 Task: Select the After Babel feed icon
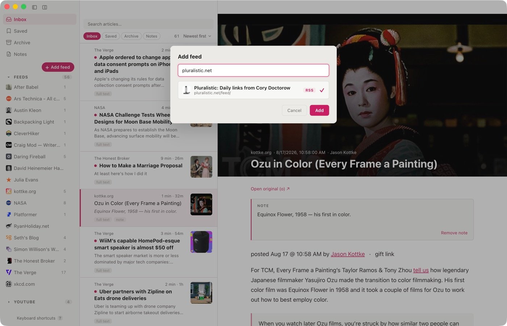click(9, 87)
